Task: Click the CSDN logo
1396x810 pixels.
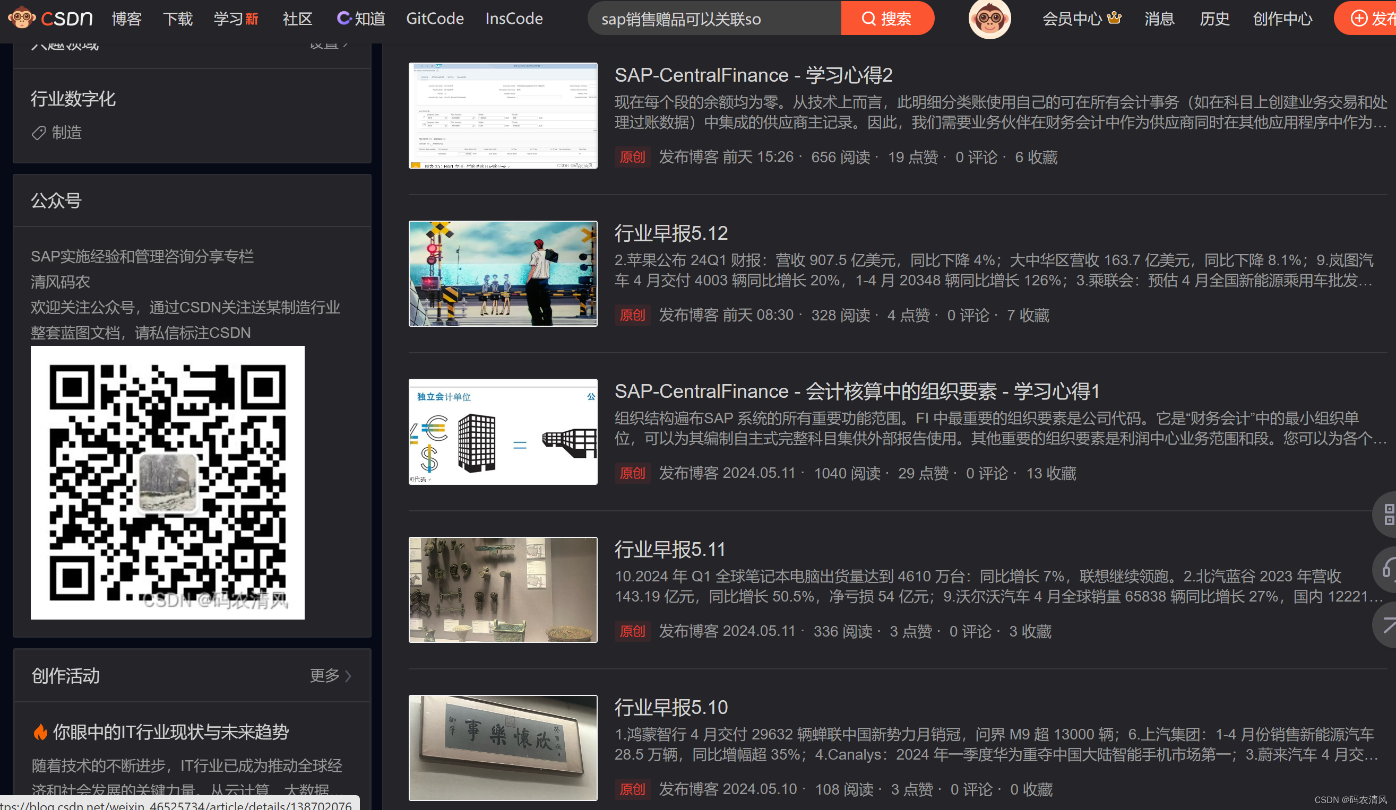Action: (x=50, y=18)
